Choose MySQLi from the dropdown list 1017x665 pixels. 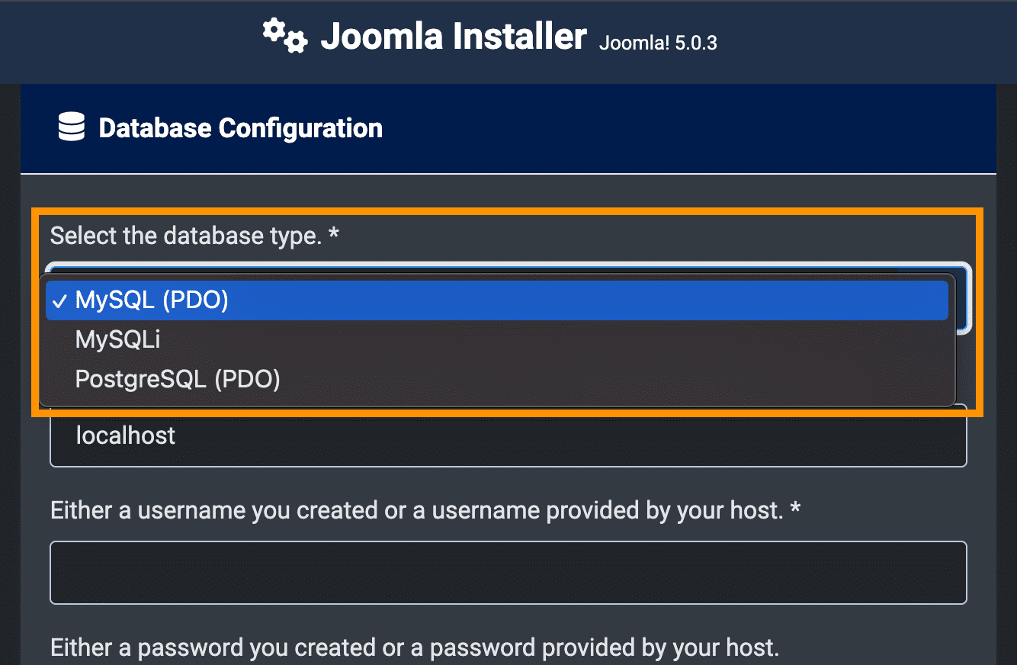[497, 339]
